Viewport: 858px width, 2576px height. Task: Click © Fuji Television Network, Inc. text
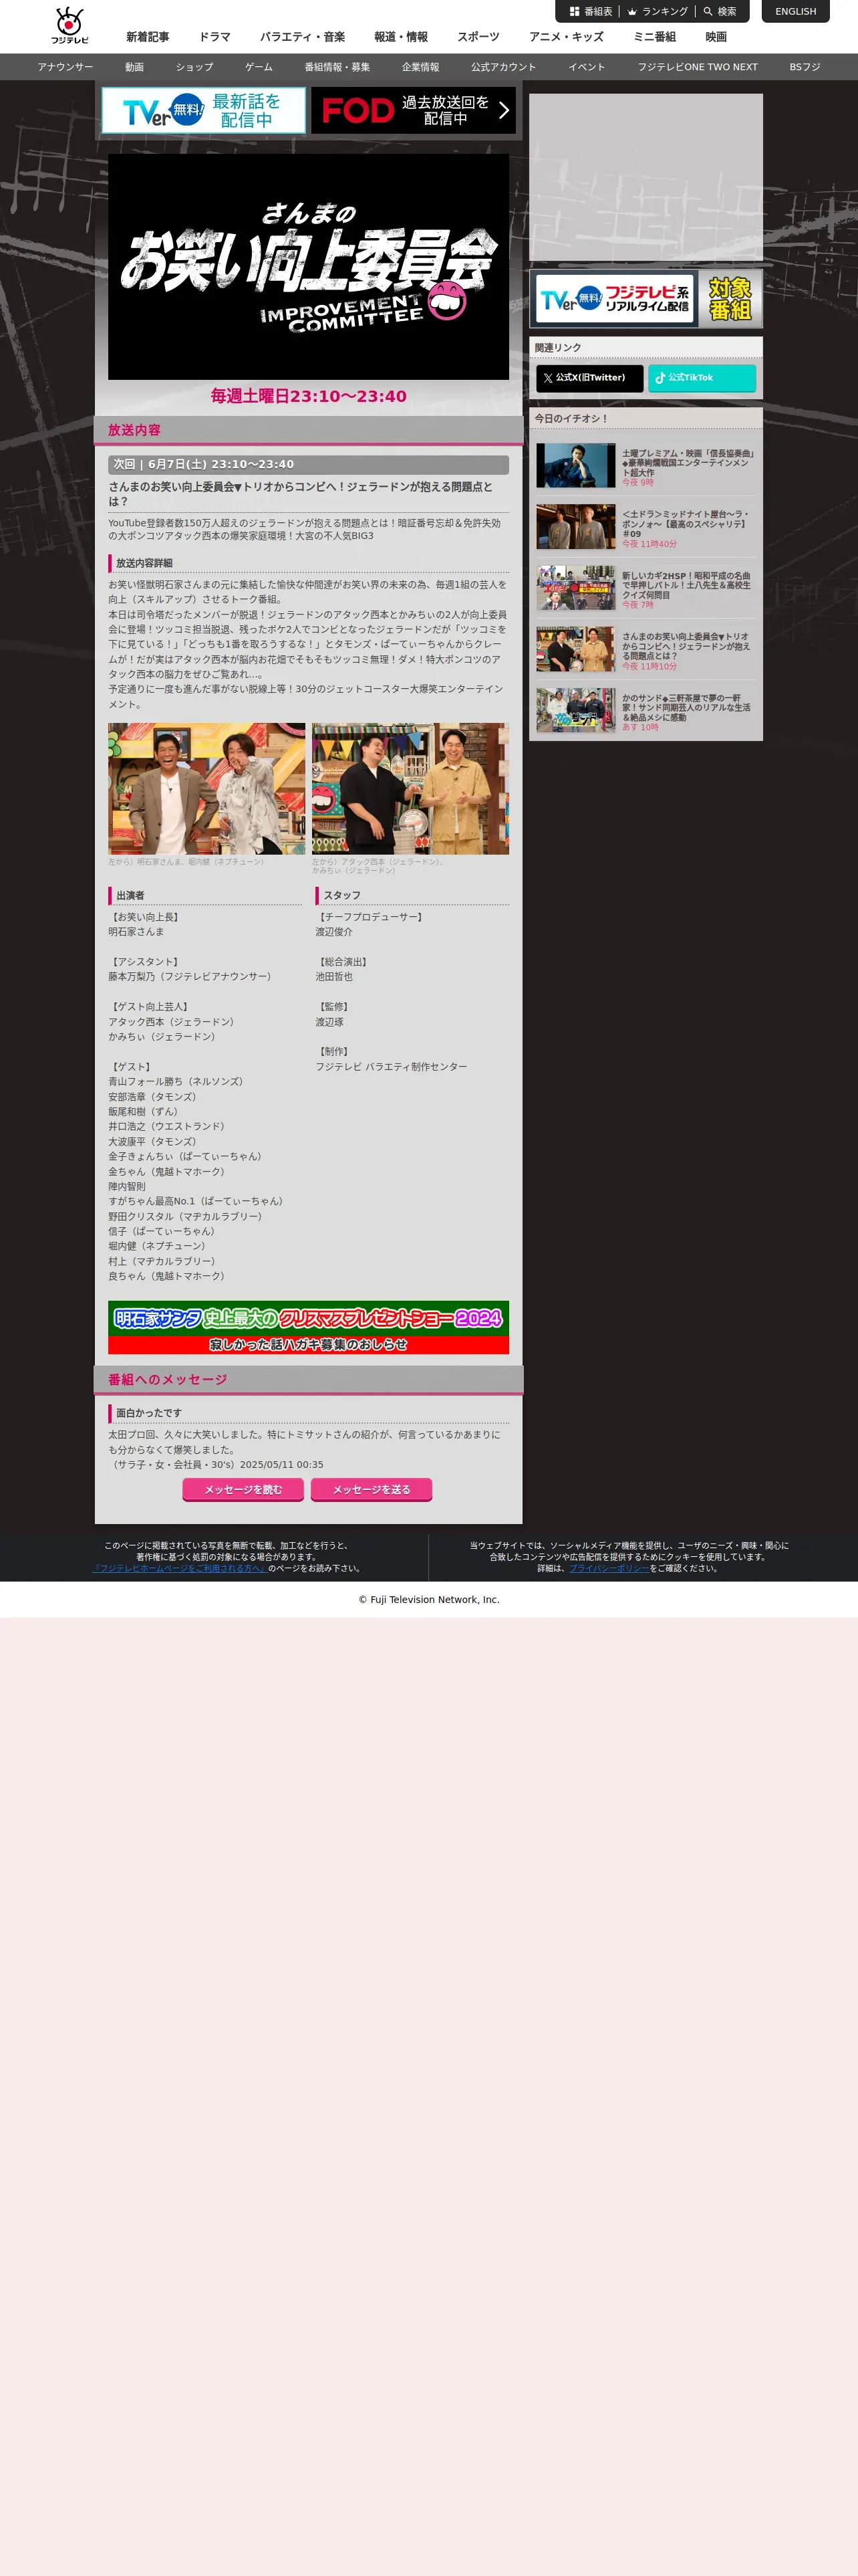428,1600
